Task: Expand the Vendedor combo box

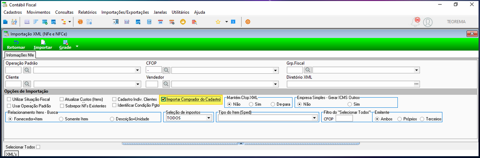Action: 276,84
